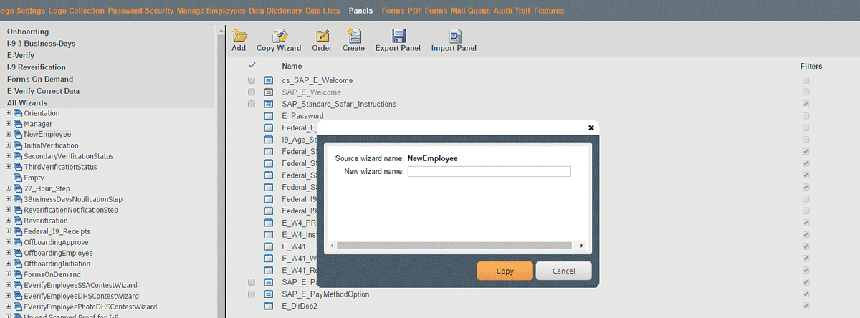Select the SAP_E_PayMethodOption row checkbox
Viewport: 860px width, 318px height.
(252, 294)
